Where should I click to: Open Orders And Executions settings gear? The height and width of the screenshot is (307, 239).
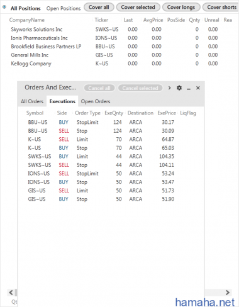(179, 88)
